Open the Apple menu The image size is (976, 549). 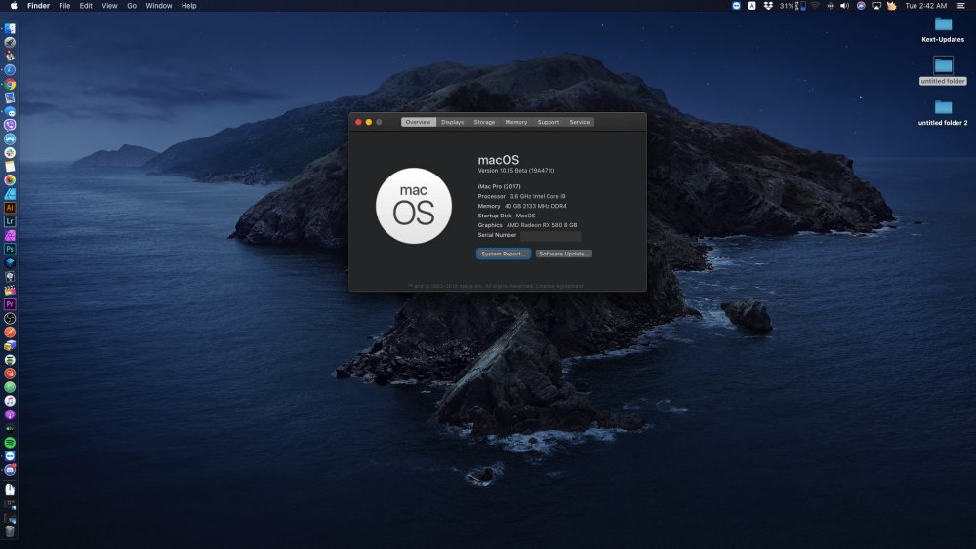14,6
